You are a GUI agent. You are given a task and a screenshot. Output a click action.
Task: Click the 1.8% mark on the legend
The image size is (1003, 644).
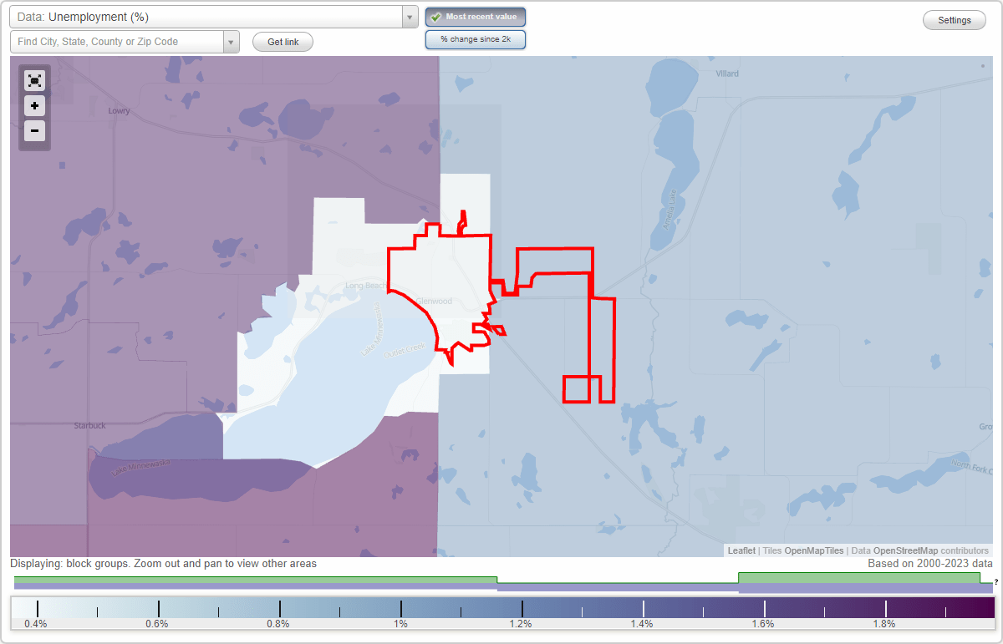tap(885, 623)
